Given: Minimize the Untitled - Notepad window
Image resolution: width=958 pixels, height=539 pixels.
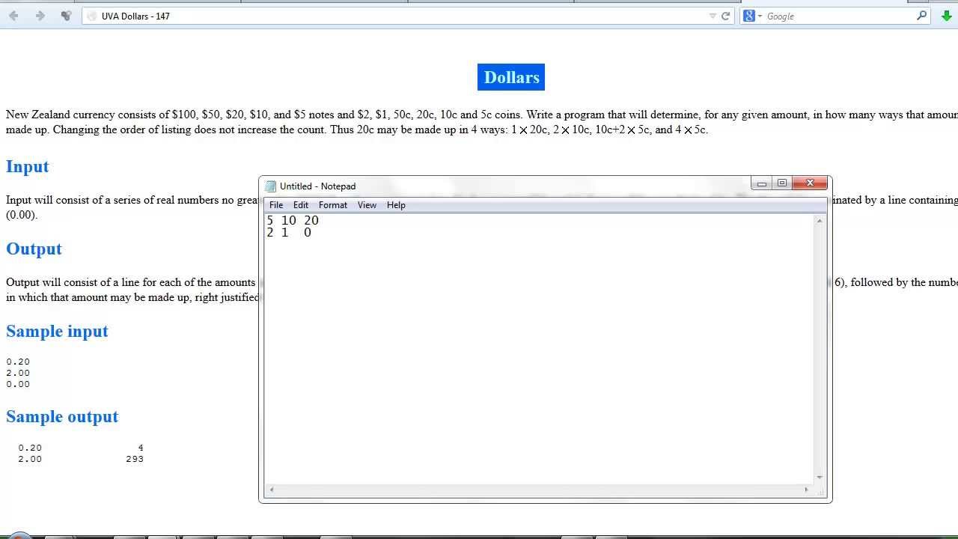Looking at the screenshot, I should click(762, 183).
